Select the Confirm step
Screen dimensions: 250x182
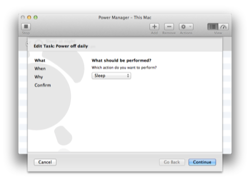[42, 85]
